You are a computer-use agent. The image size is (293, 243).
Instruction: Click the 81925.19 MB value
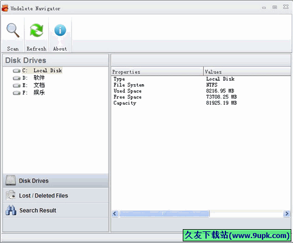click(x=222, y=103)
